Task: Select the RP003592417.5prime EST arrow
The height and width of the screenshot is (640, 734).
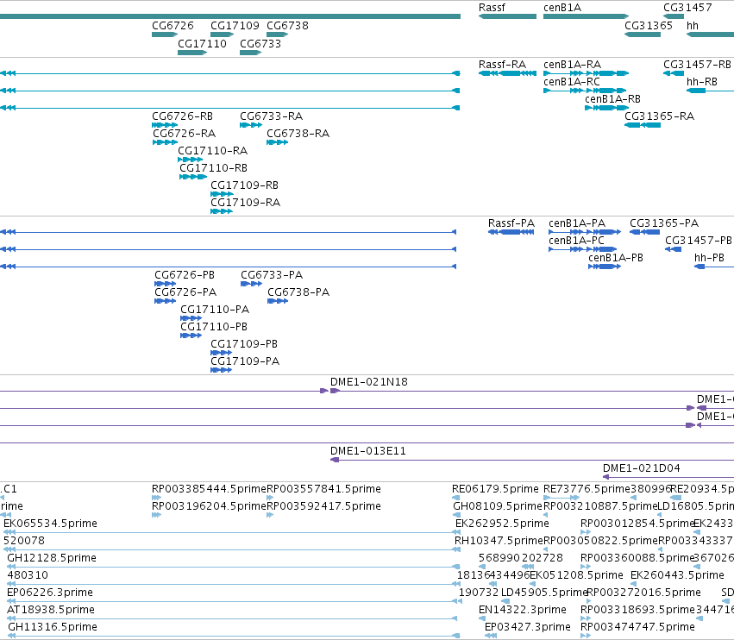Action: point(270,516)
